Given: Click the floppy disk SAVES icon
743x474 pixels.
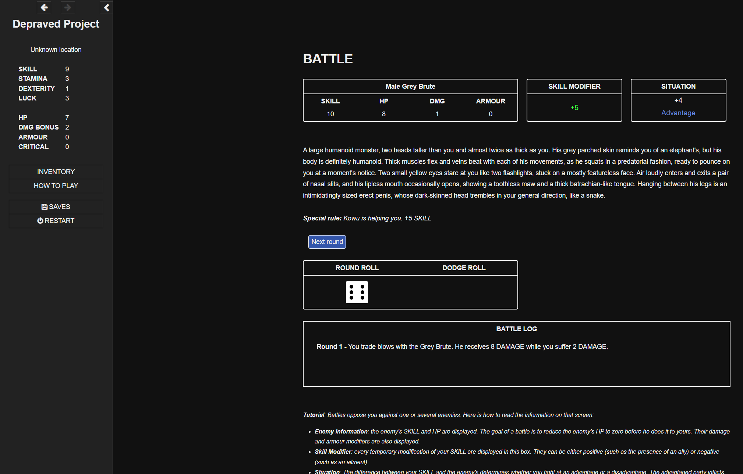Looking at the screenshot, I should pyautogui.click(x=45, y=207).
